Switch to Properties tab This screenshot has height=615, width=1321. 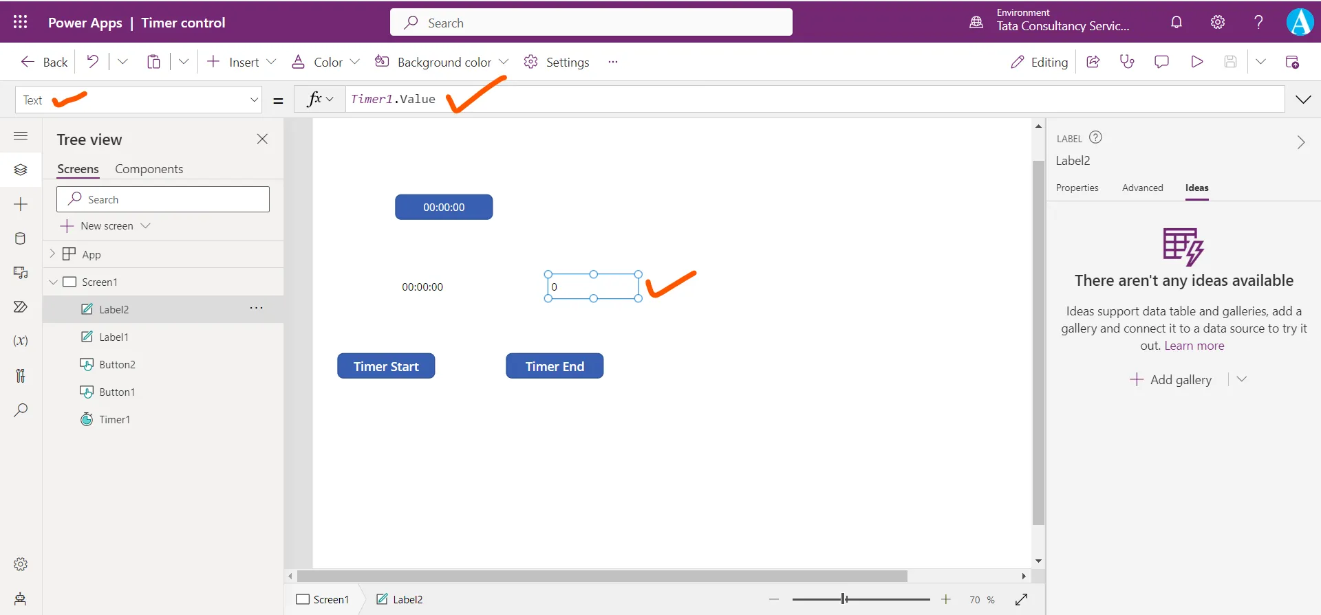(x=1077, y=188)
